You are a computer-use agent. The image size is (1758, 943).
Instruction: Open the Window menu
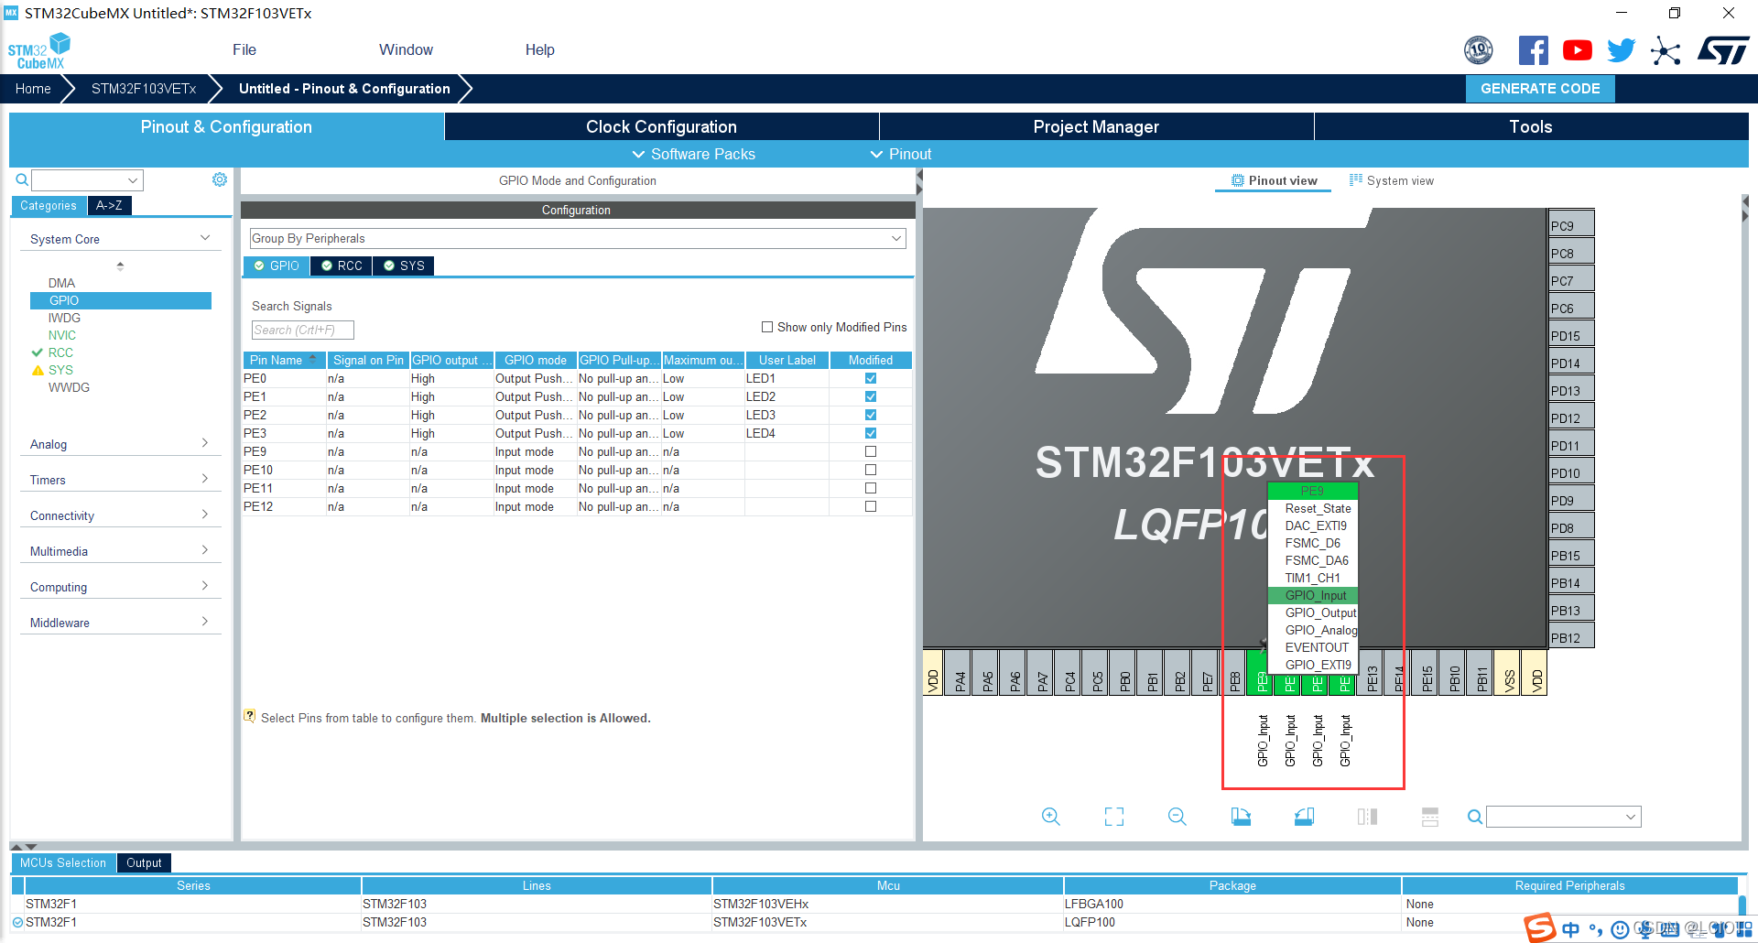click(x=406, y=49)
